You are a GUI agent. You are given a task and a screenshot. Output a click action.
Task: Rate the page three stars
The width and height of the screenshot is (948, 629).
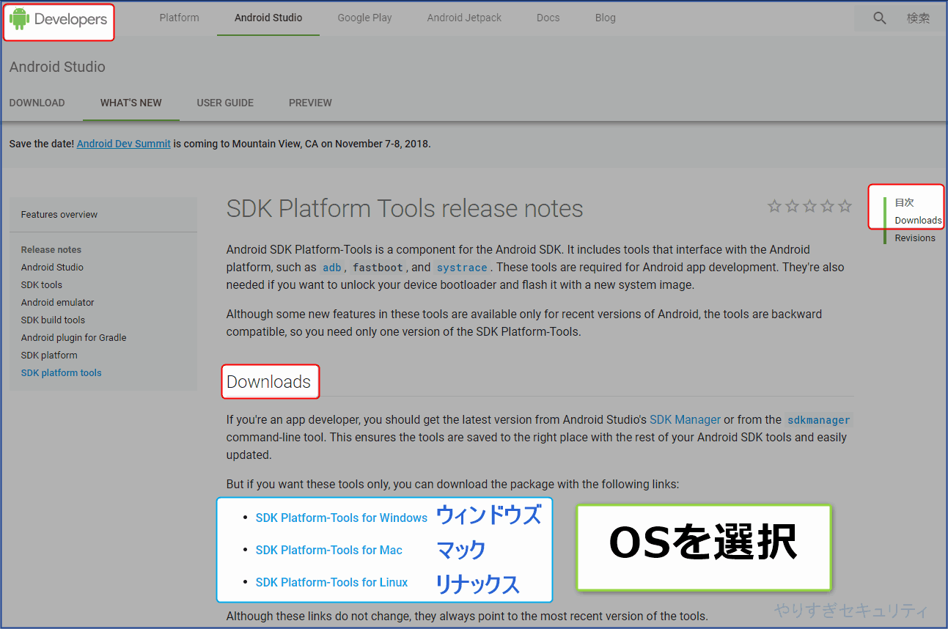[x=809, y=206]
